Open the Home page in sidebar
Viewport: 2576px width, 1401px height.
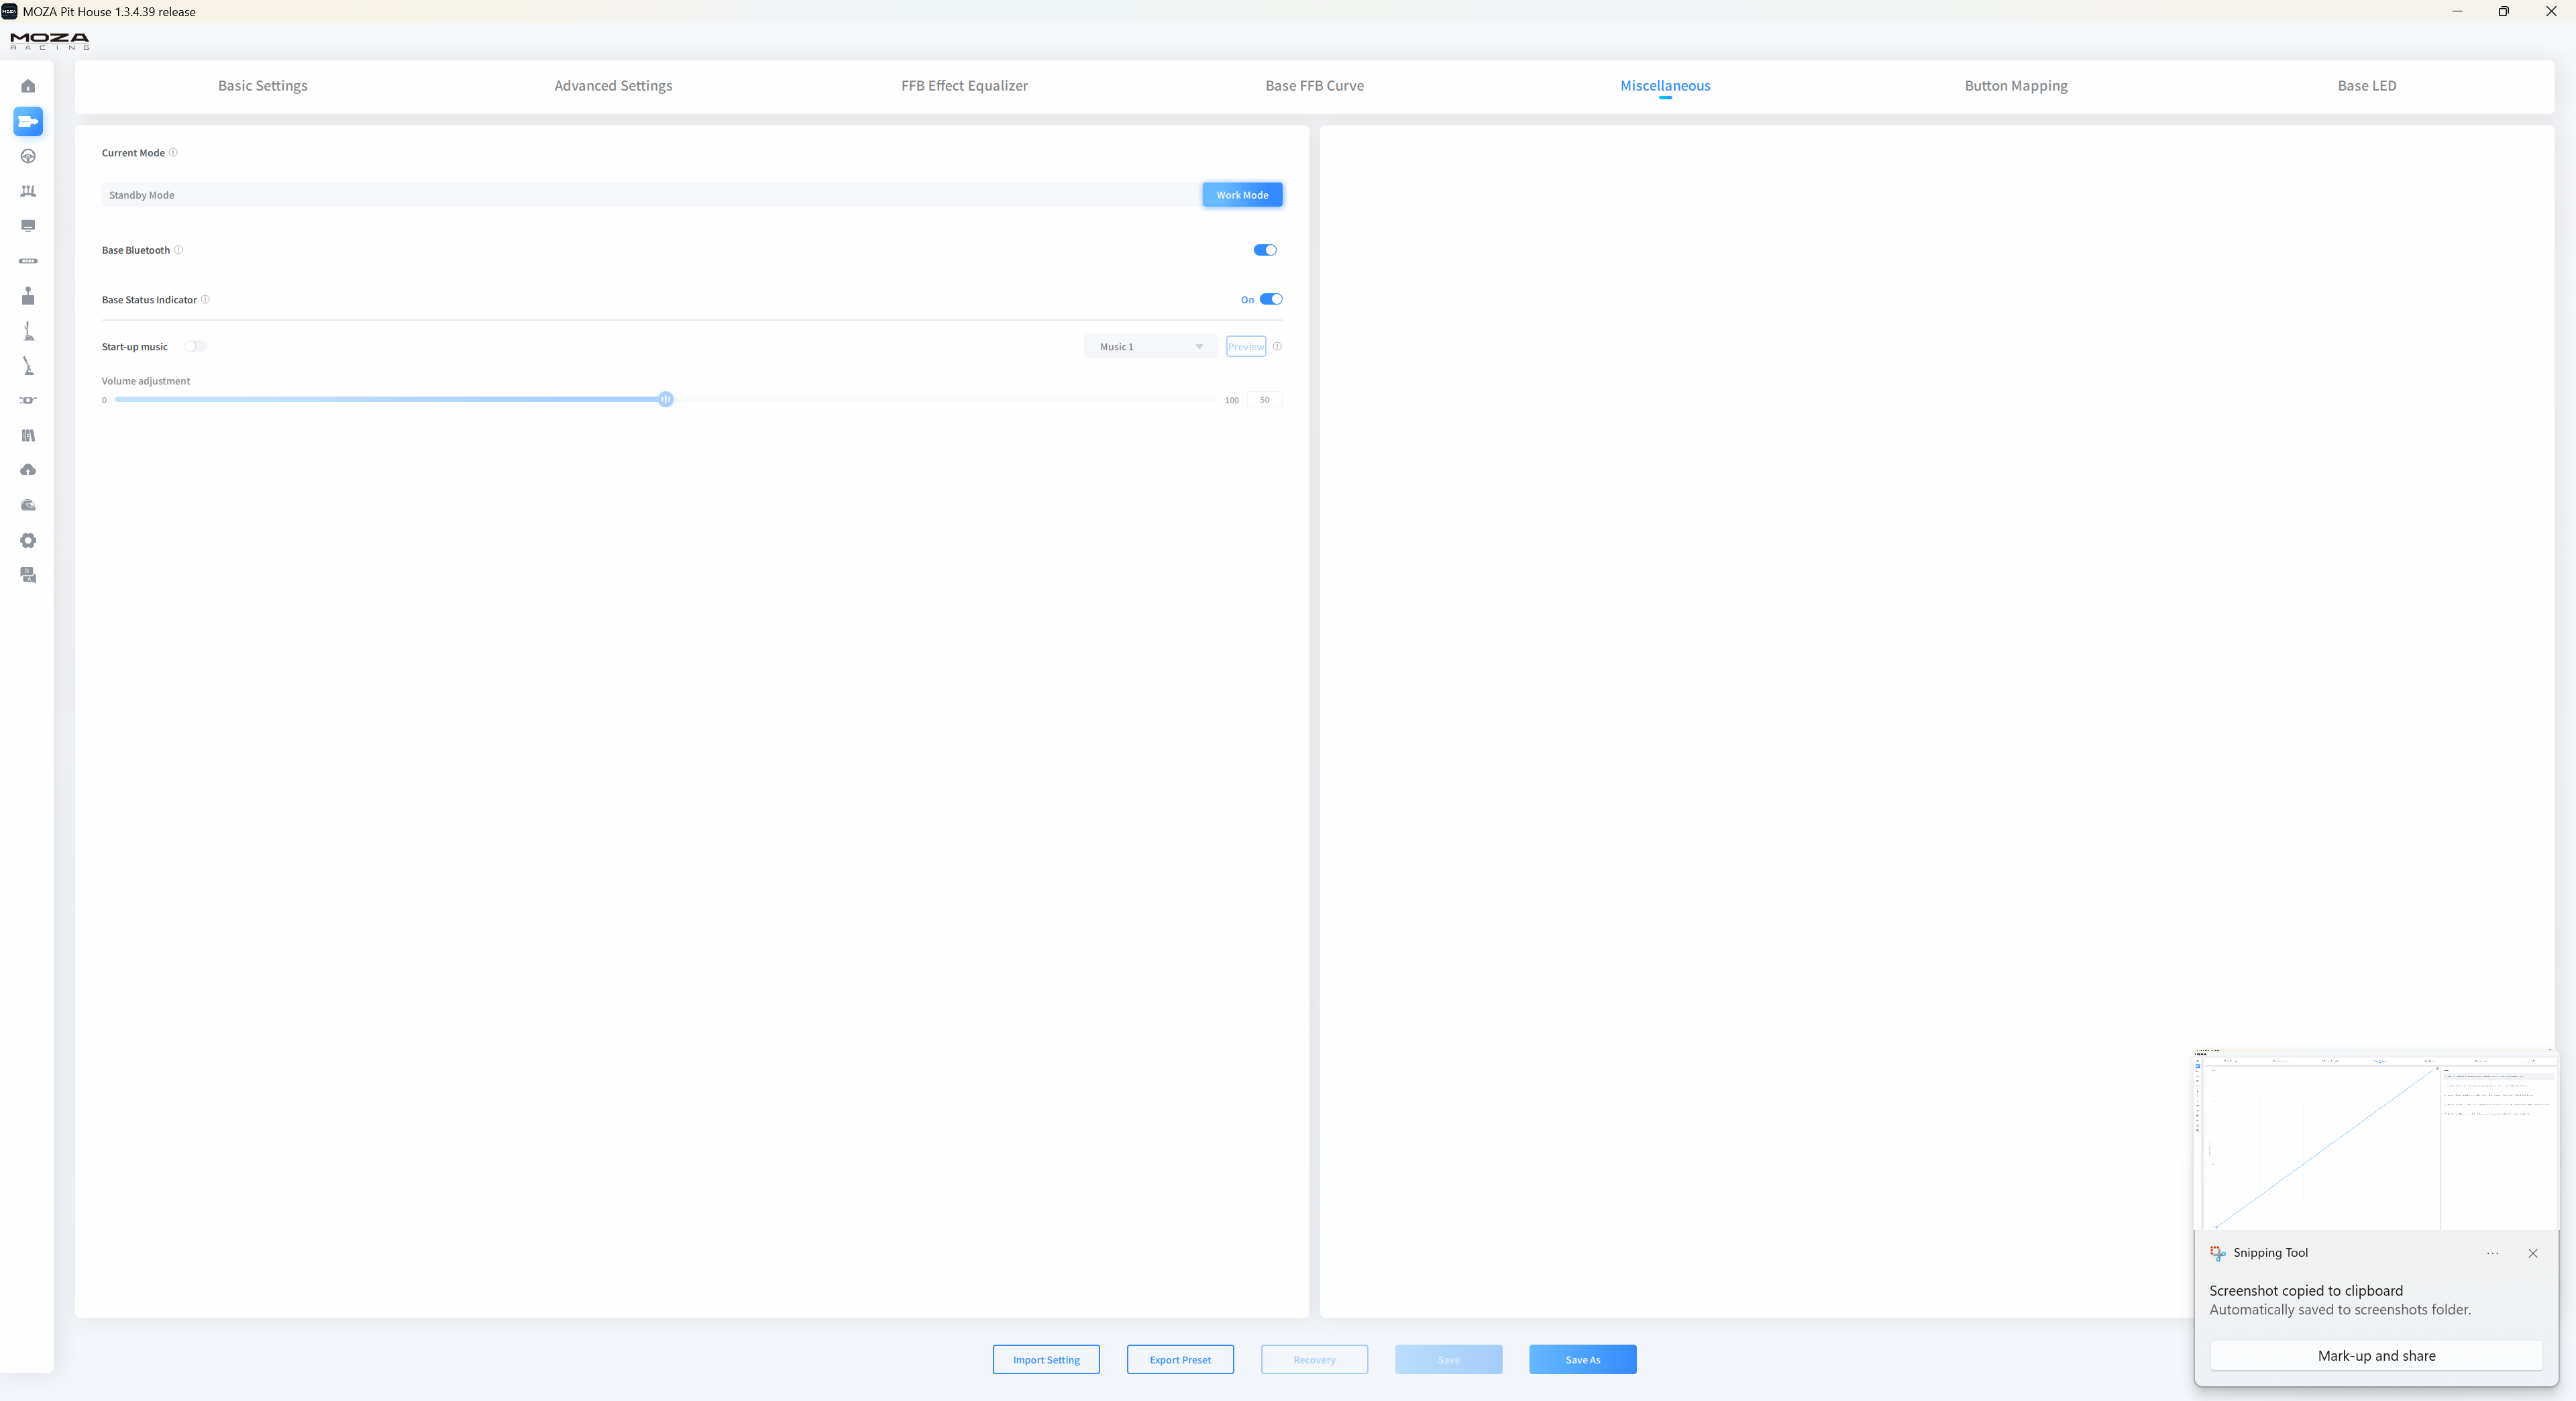tap(28, 86)
